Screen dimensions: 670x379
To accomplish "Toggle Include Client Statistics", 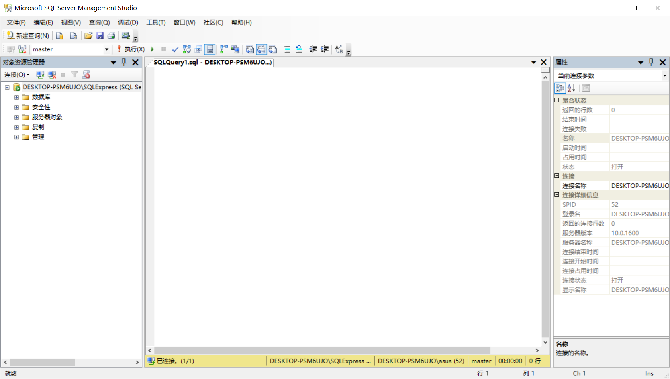I will (235, 49).
